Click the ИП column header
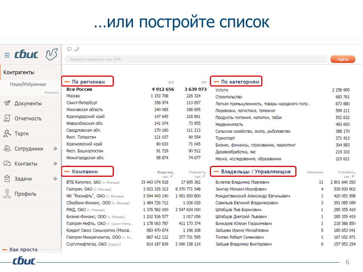Image resolution: width=363 pixels, height=272 pixels. (x=204, y=82)
